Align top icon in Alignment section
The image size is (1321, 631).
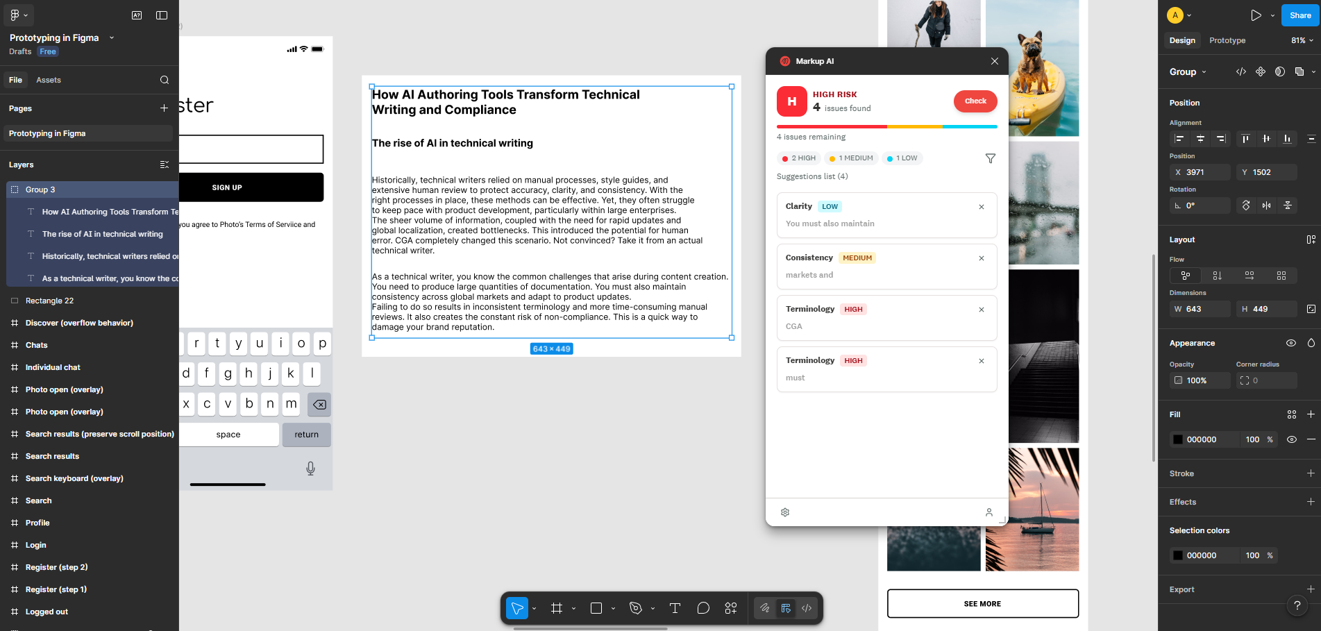click(x=1246, y=139)
